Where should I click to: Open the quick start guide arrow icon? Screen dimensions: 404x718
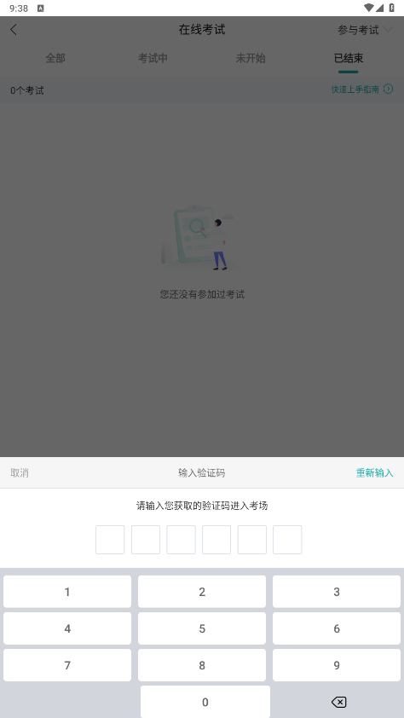(389, 89)
